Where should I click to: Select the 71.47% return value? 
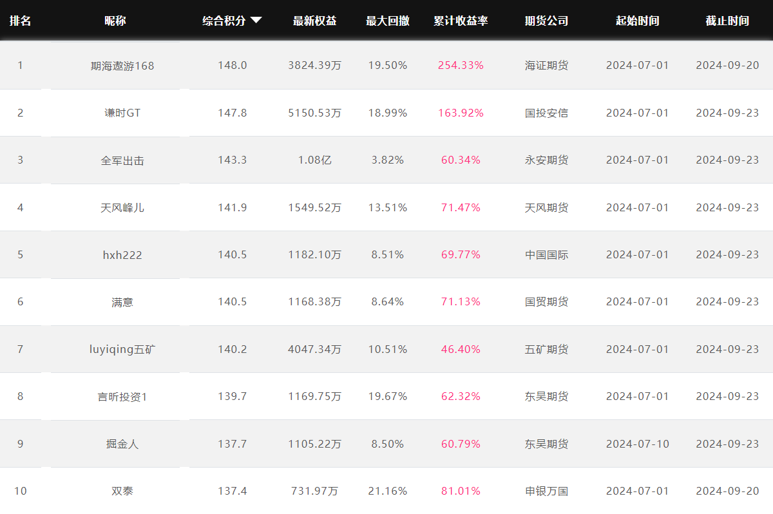point(461,207)
